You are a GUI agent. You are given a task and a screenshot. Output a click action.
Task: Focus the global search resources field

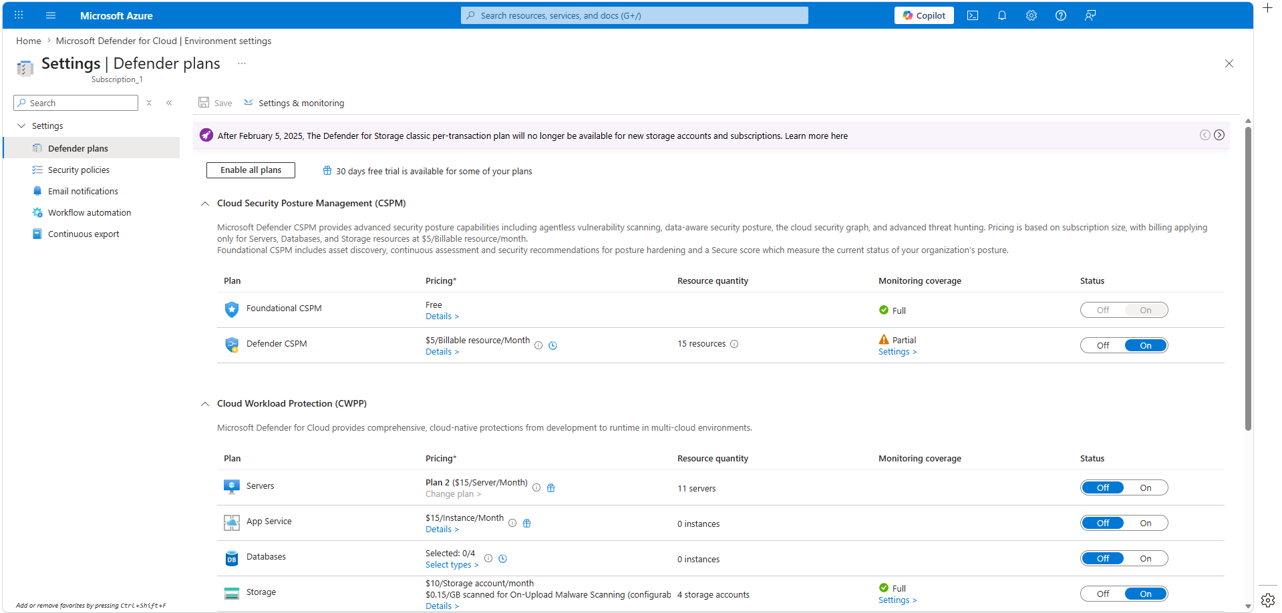pos(635,15)
